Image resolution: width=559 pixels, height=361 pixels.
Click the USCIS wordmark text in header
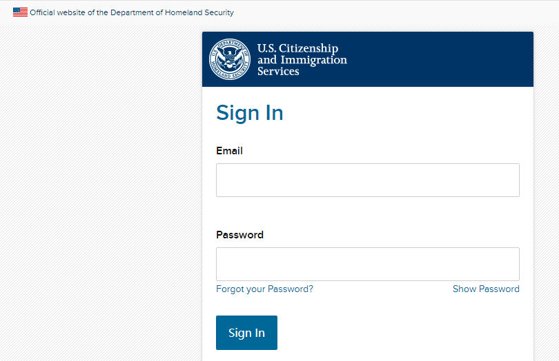tap(302, 59)
